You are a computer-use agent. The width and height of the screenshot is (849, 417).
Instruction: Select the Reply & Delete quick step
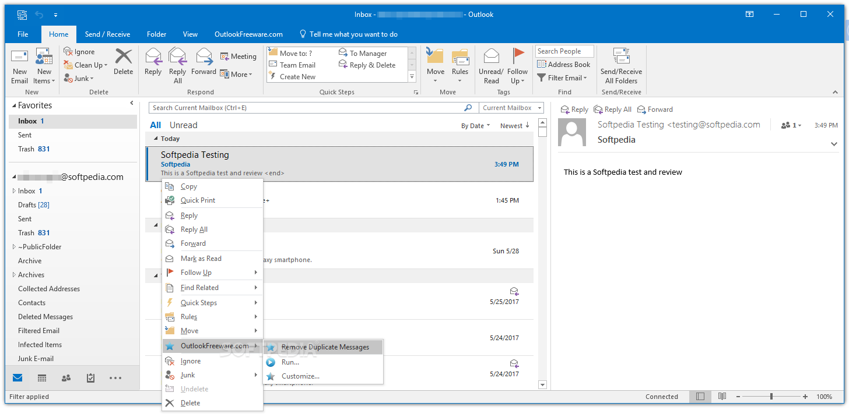coord(367,65)
